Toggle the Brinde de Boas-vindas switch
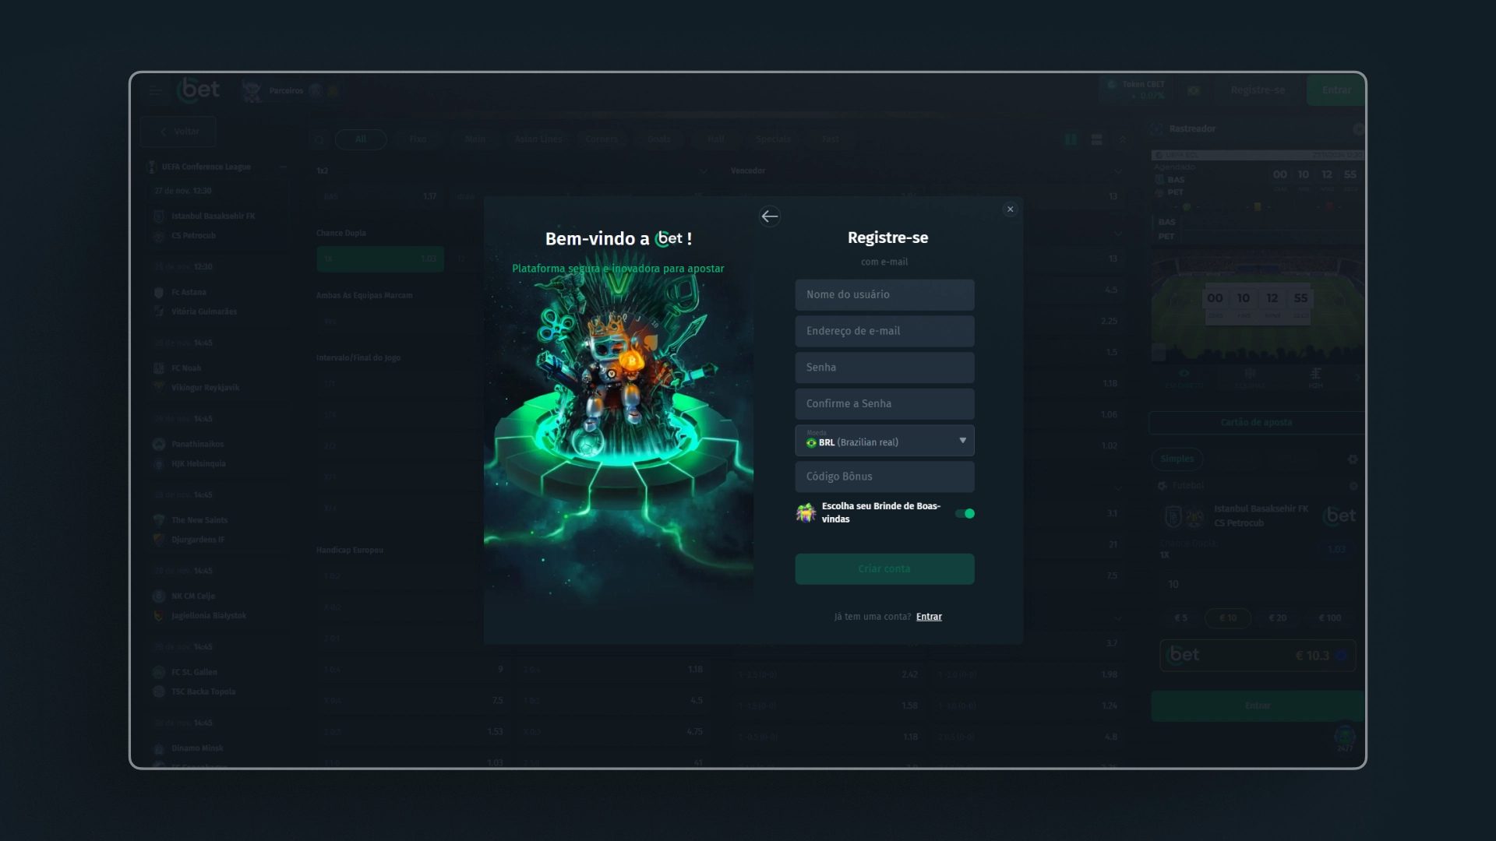The height and width of the screenshot is (841, 1496). pyautogui.click(x=965, y=513)
